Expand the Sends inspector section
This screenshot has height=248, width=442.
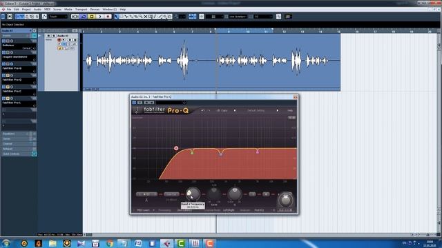(x=19, y=139)
